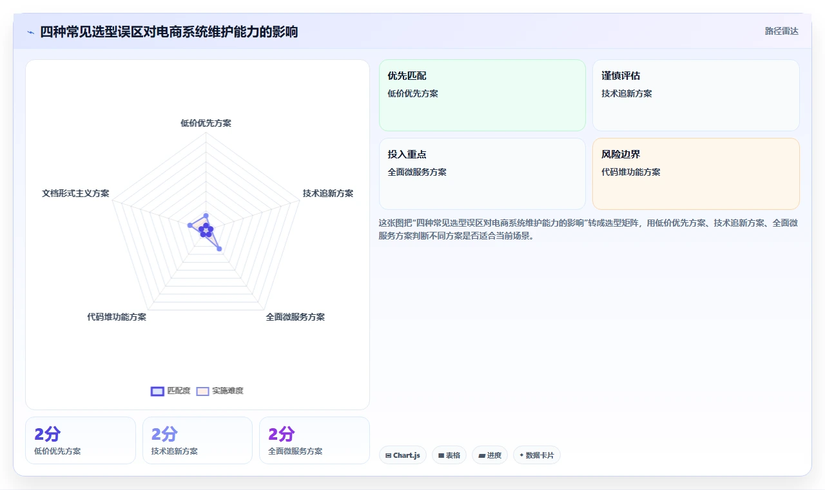Select the 风险边界 card
This screenshot has height=490, width=825.
coord(696,174)
